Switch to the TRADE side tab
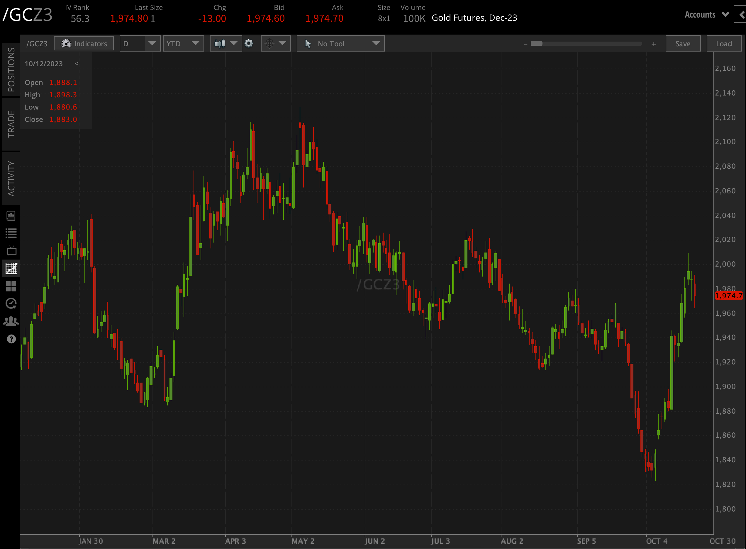This screenshot has height=549, width=746. pyautogui.click(x=11, y=124)
